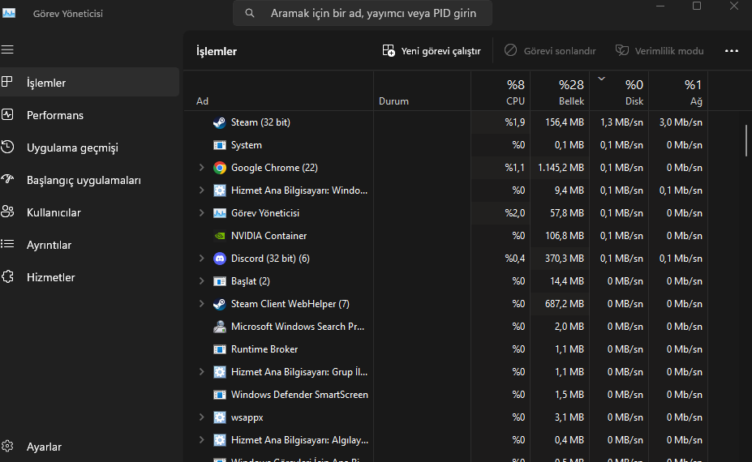Click the Kullanıcılar people icon
Image resolution: width=752 pixels, height=462 pixels.
click(7, 212)
